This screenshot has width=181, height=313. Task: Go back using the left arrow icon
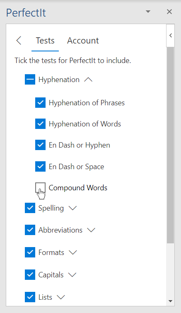pyautogui.click(x=19, y=41)
